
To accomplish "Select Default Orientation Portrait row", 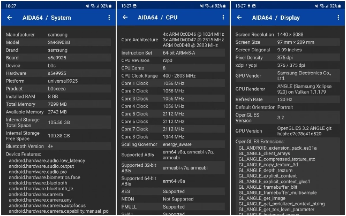I will [287, 107].
